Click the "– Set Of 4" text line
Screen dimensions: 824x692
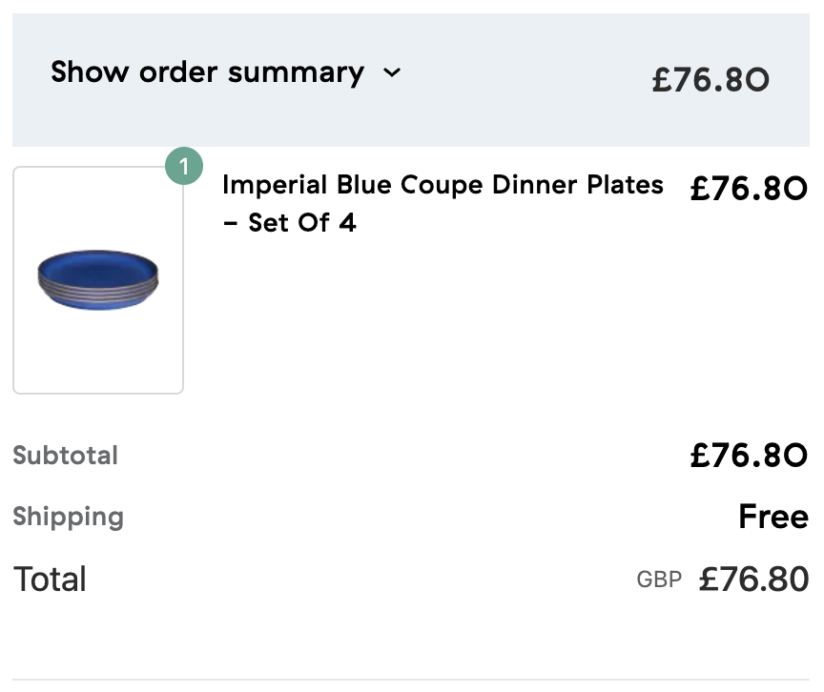tap(289, 223)
